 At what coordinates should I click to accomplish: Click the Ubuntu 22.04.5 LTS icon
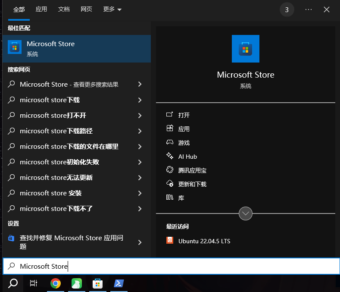coord(169,240)
